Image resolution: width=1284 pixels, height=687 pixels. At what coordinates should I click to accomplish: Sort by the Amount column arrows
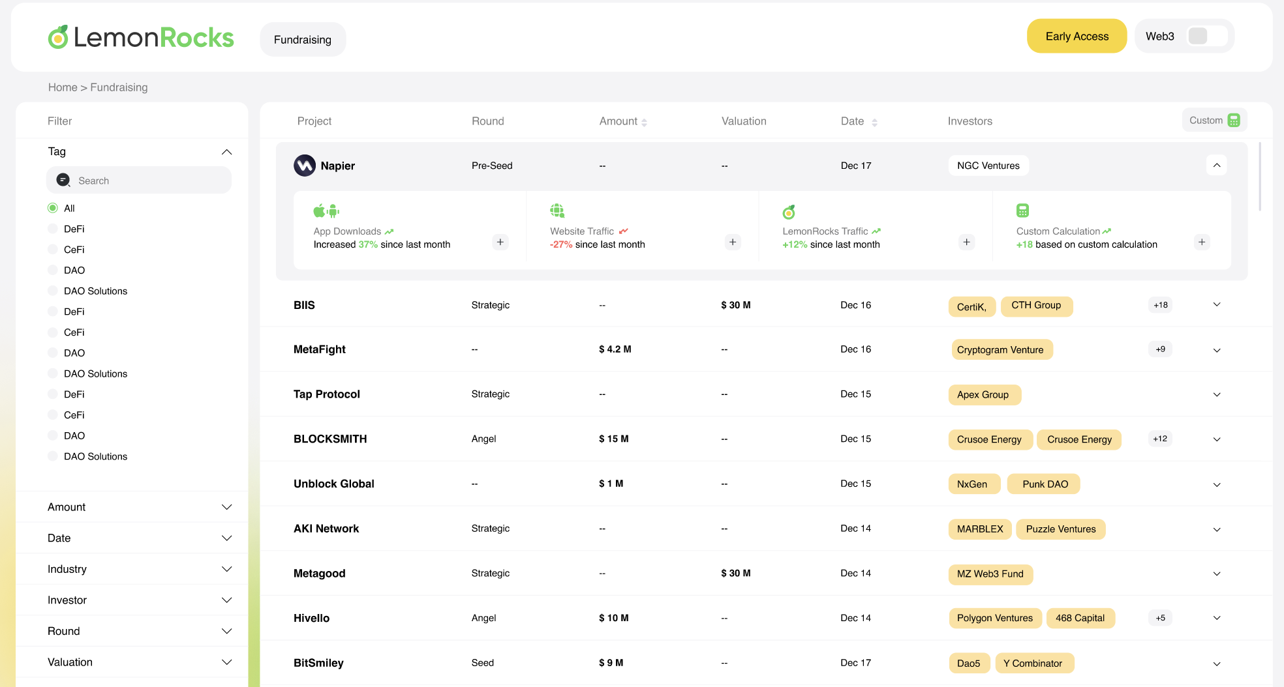[x=645, y=122]
